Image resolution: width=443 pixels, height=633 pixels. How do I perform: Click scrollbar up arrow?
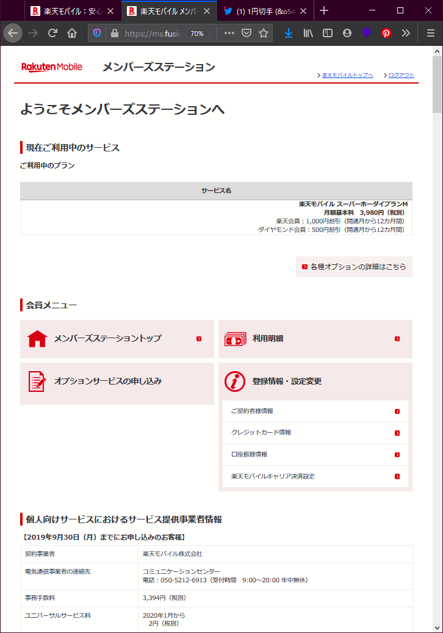pos(437,51)
